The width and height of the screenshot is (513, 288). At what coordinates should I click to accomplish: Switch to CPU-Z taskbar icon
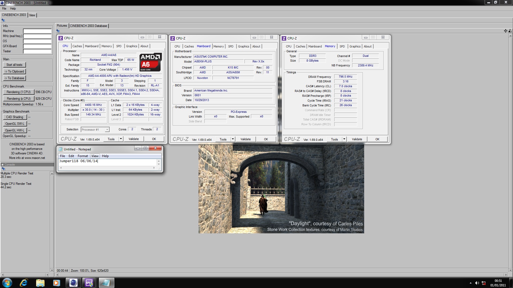point(89,283)
